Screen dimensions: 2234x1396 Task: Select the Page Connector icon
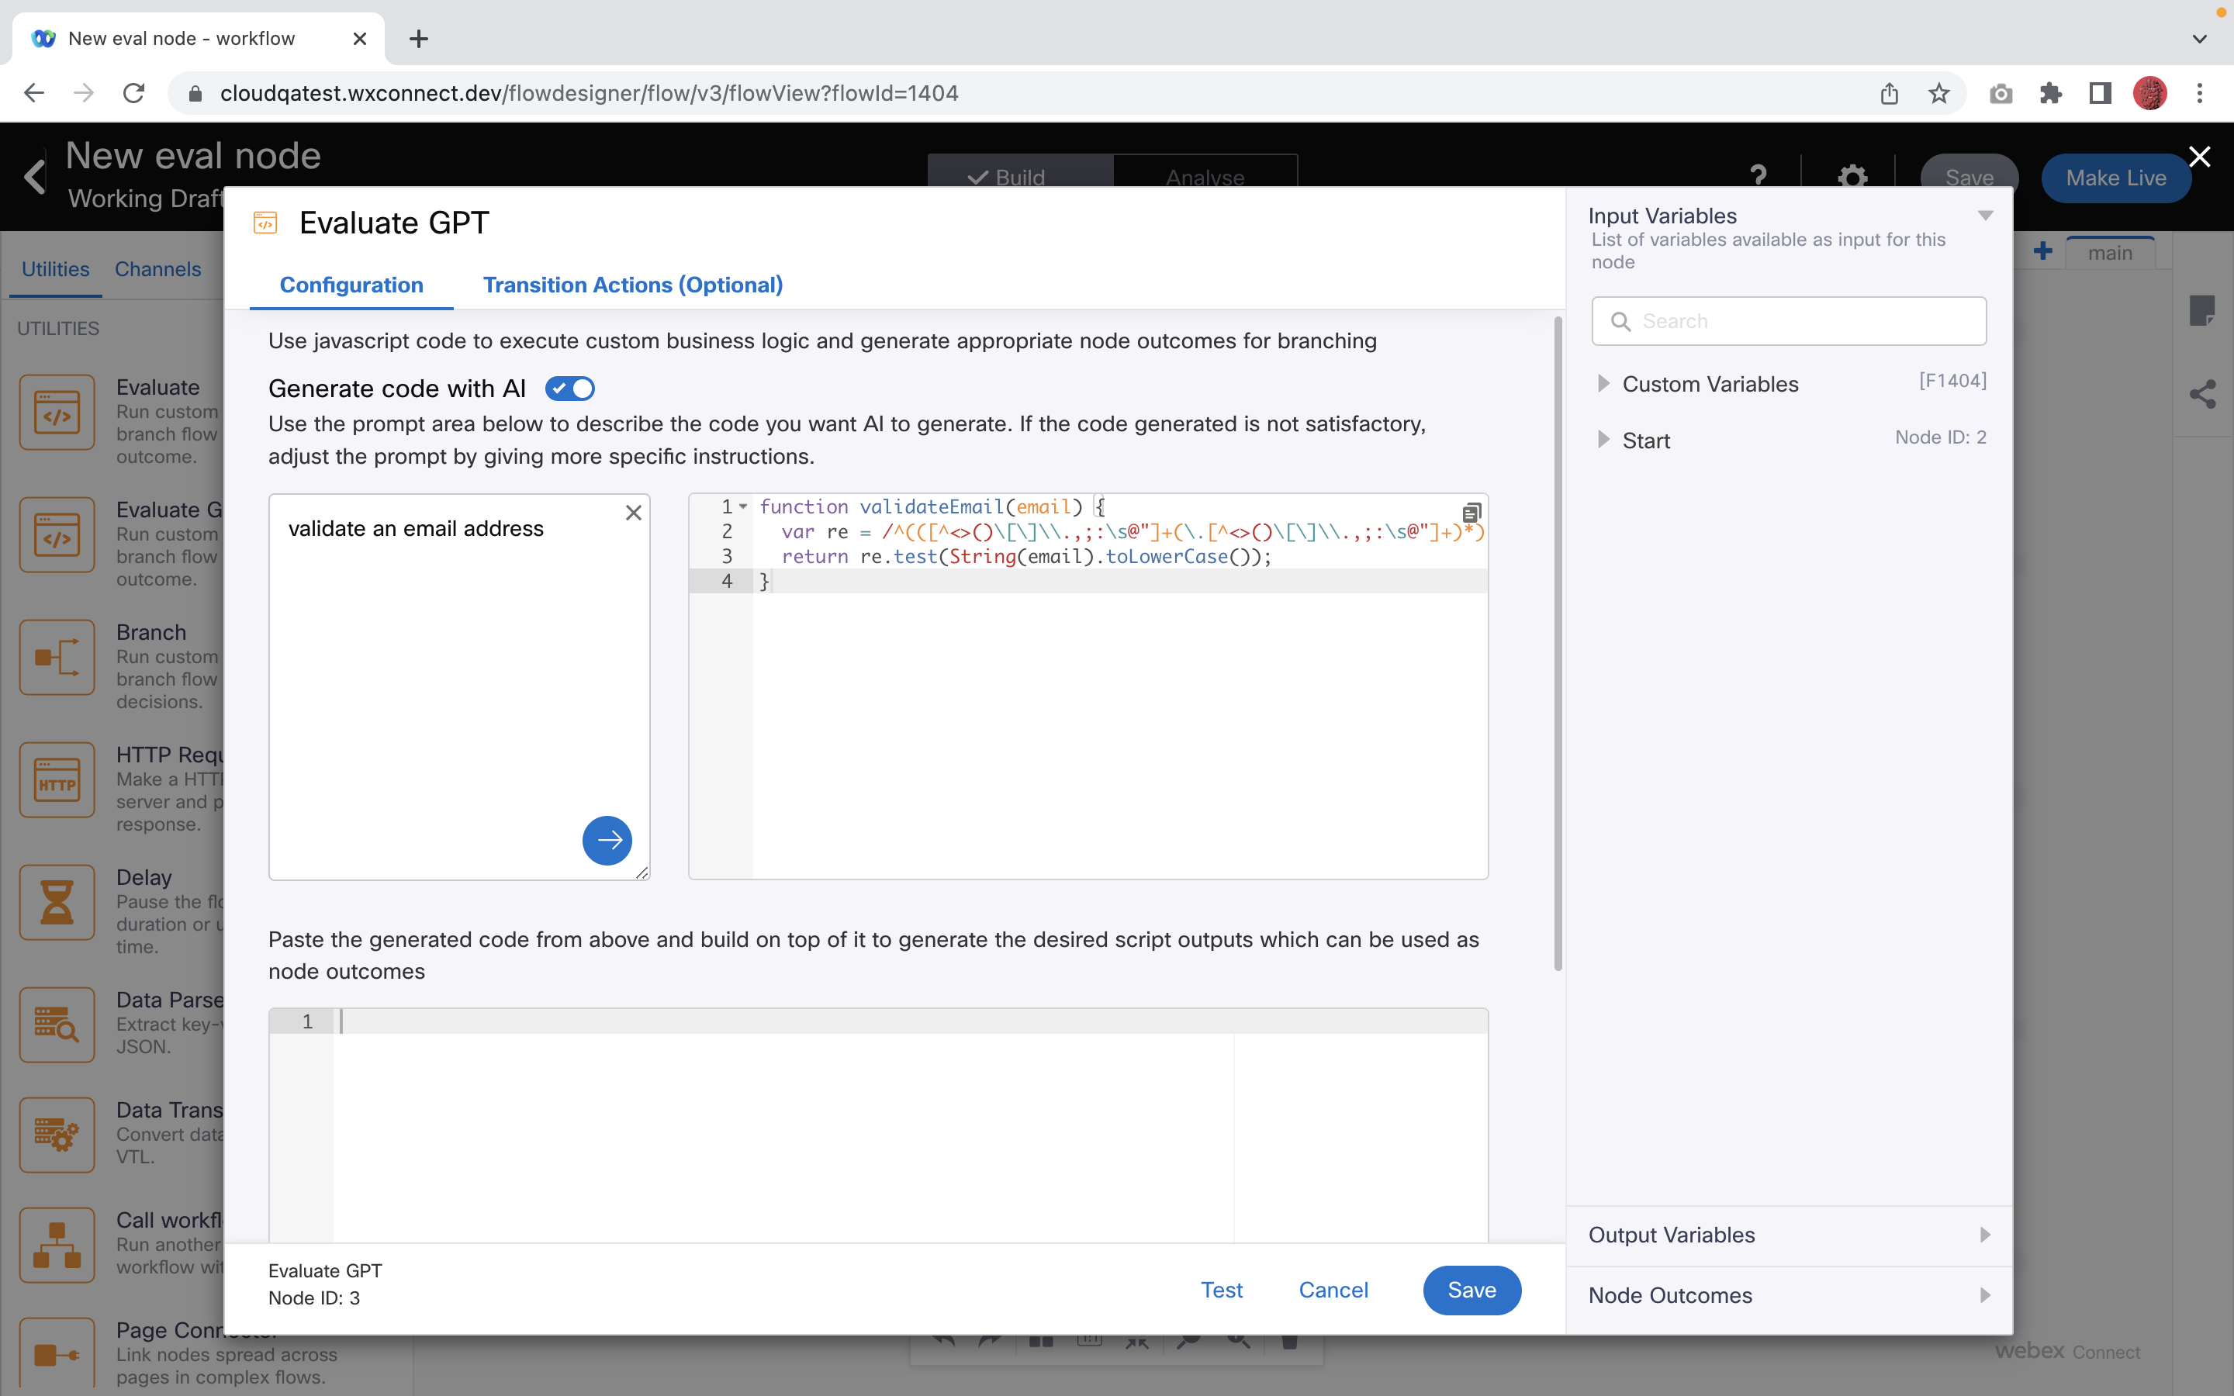[x=57, y=1354]
